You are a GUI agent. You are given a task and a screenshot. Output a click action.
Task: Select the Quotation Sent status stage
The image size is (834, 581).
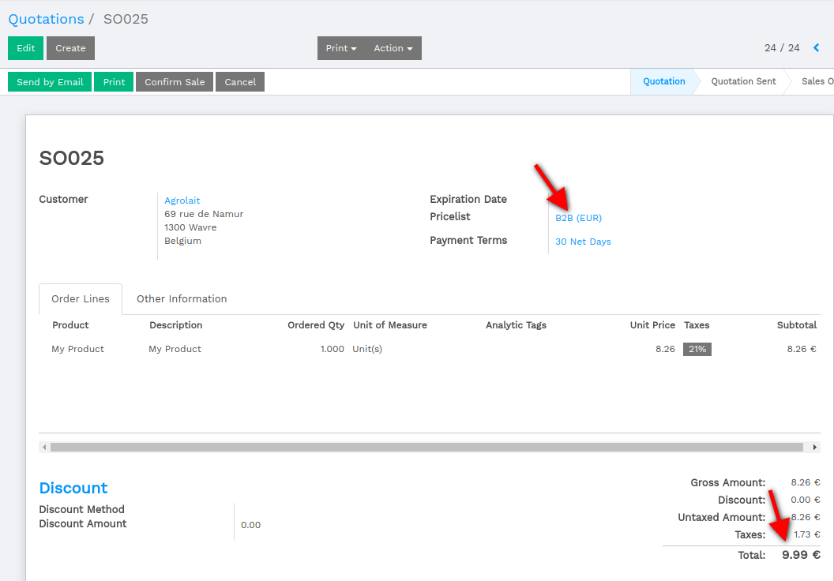tap(743, 81)
